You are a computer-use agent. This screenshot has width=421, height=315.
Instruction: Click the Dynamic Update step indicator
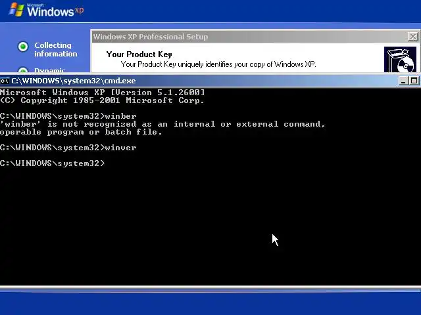coord(23,70)
